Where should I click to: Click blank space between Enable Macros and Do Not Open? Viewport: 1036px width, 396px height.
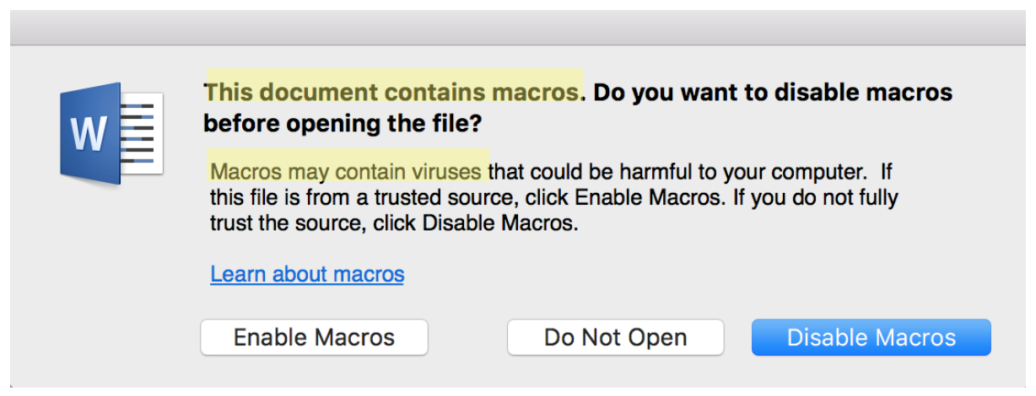coord(467,338)
